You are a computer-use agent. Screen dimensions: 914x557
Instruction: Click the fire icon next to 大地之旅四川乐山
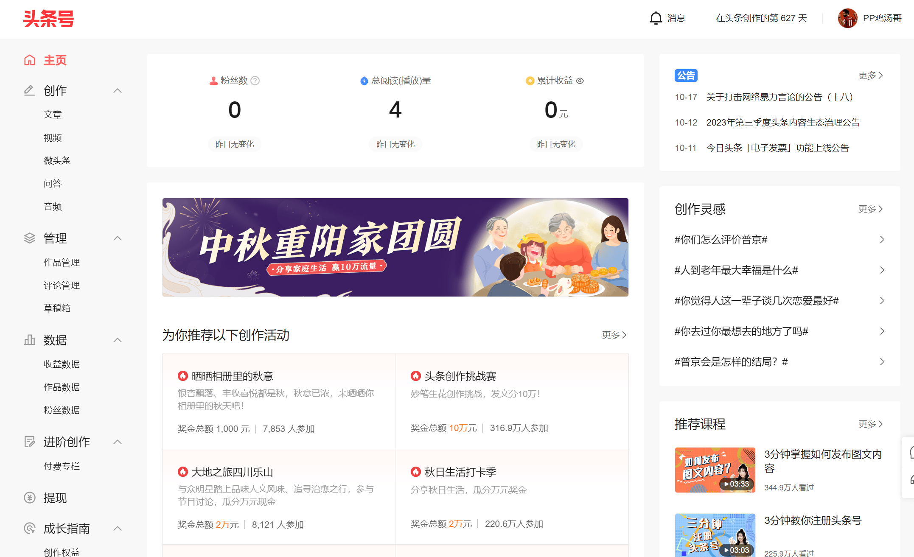pyautogui.click(x=182, y=472)
